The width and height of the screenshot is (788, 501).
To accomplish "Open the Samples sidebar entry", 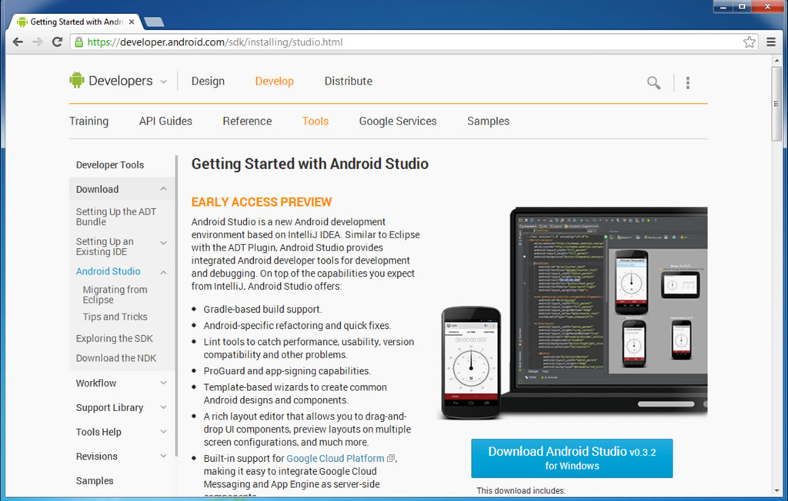I will [95, 480].
